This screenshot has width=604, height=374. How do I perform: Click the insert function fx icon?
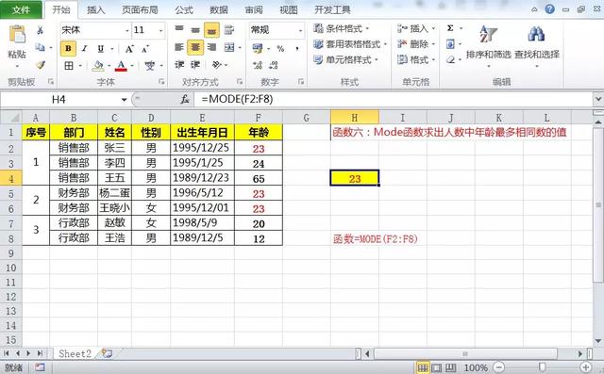tap(185, 100)
